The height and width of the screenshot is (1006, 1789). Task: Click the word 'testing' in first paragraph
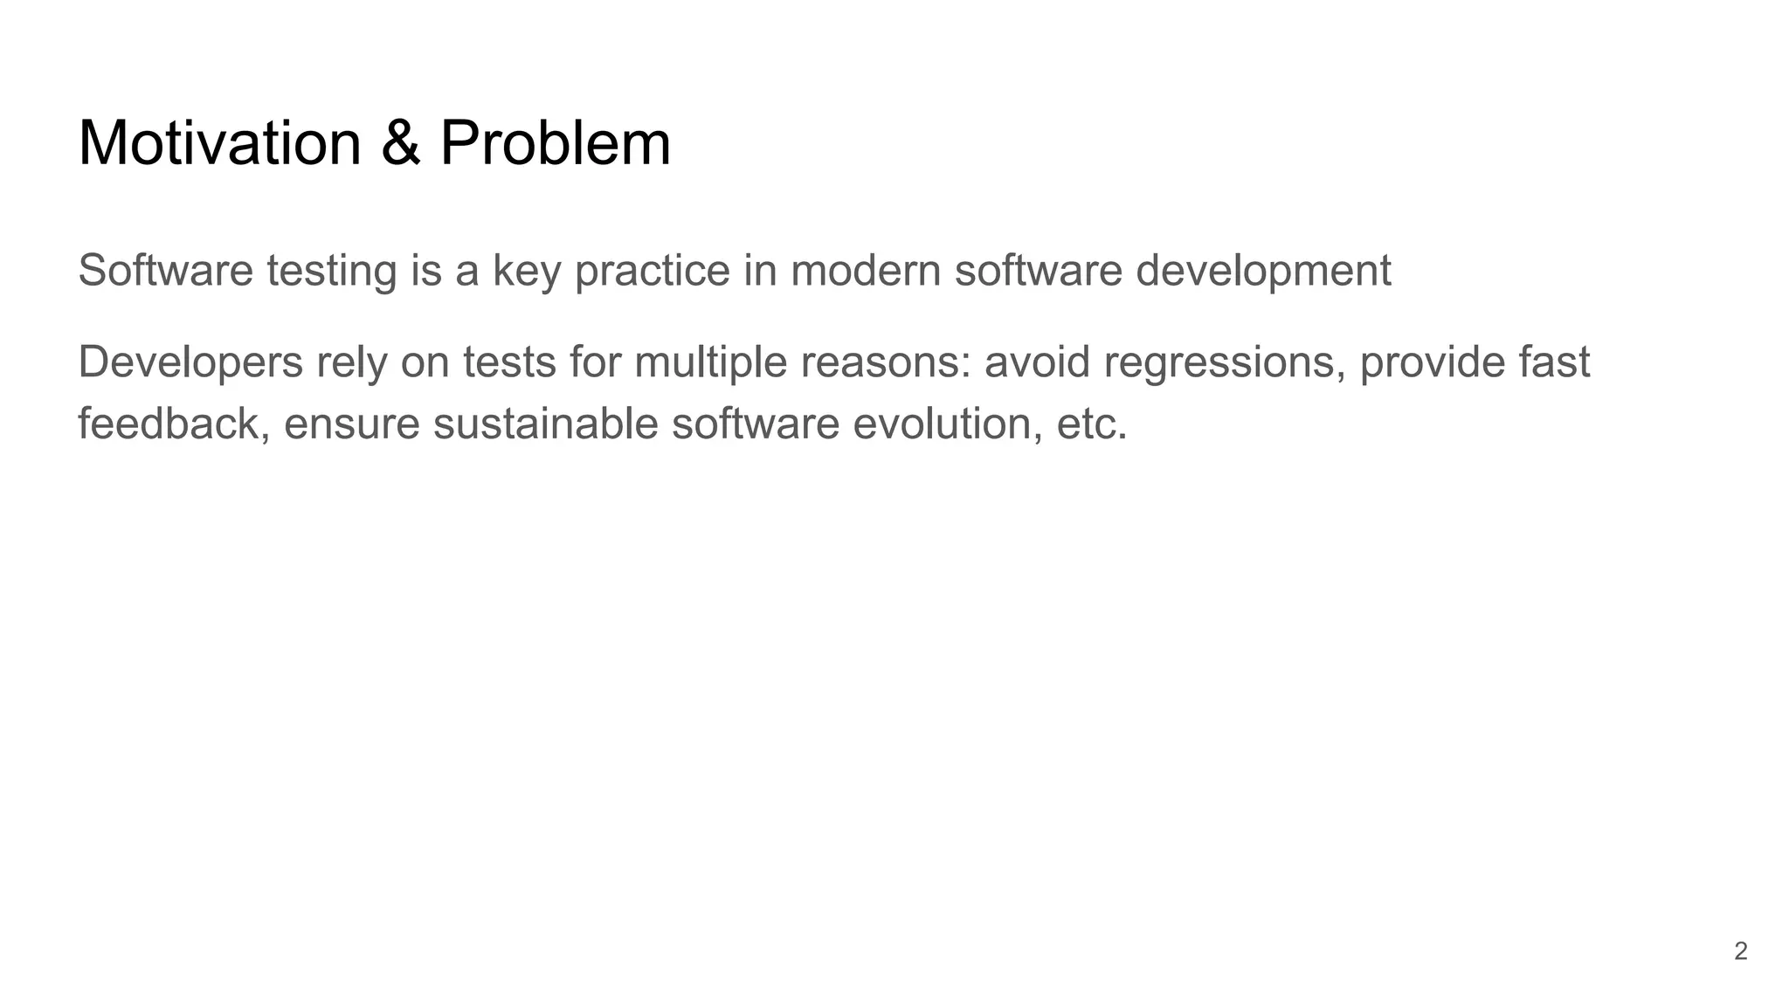(331, 270)
